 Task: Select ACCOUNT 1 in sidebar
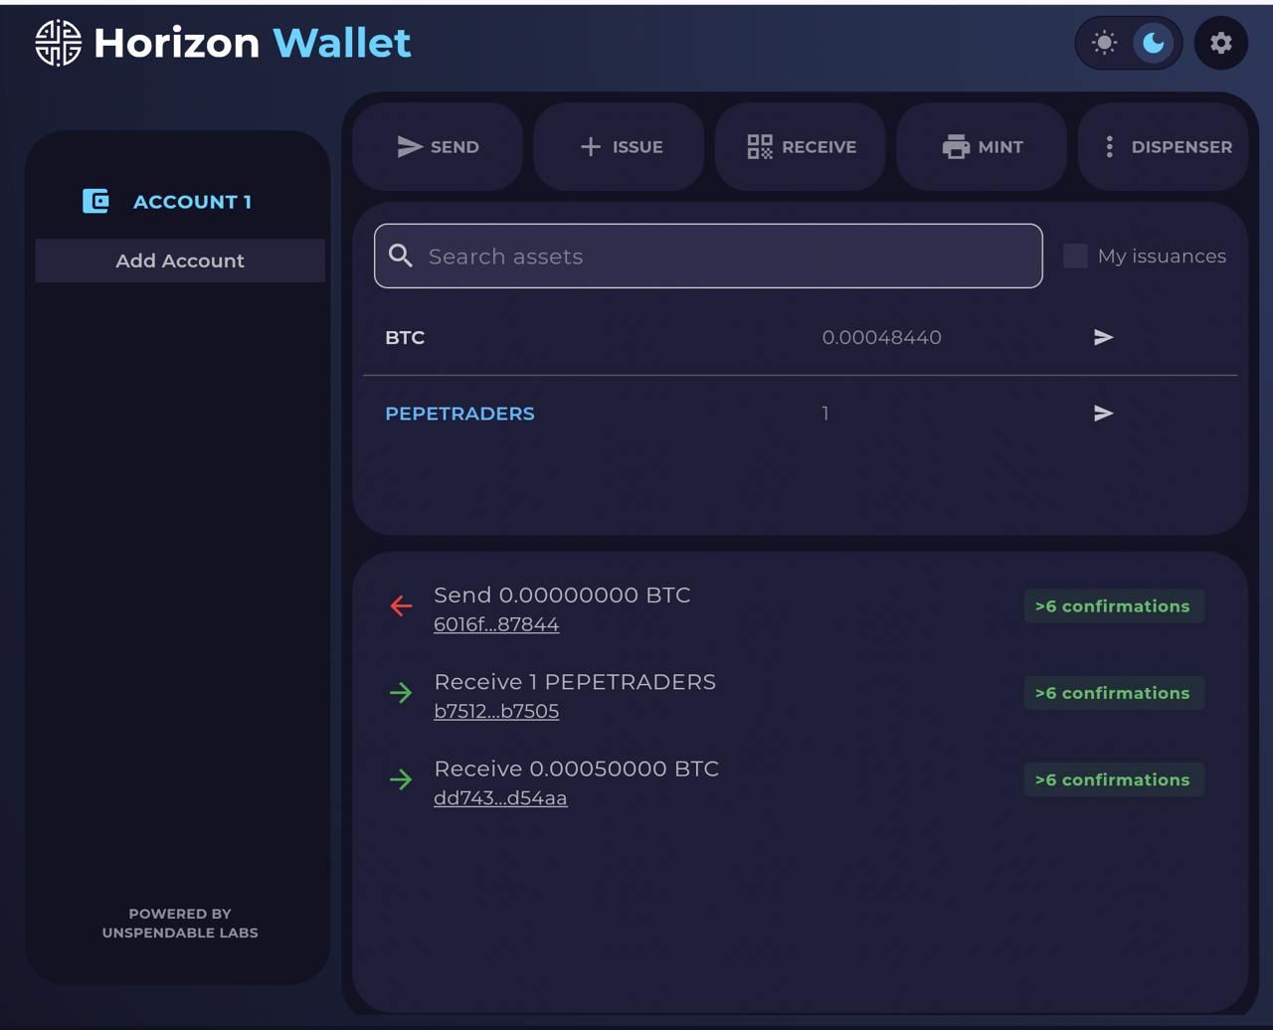point(192,202)
